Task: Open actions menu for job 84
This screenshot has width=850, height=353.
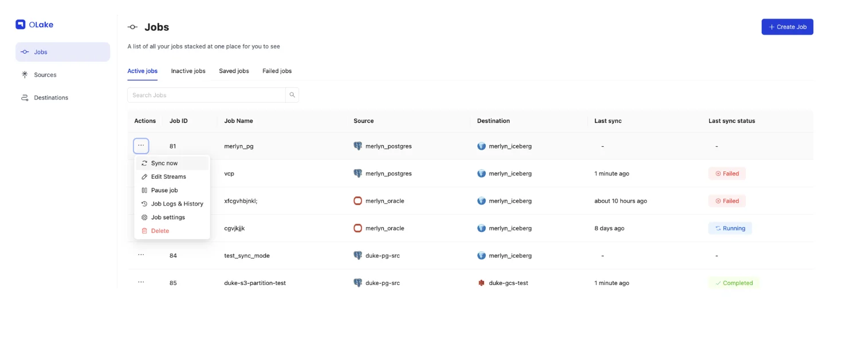Action: (x=141, y=255)
